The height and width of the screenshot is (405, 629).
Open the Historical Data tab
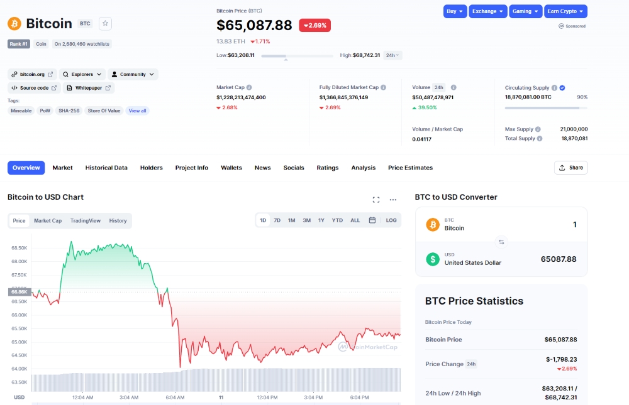pyautogui.click(x=106, y=168)
